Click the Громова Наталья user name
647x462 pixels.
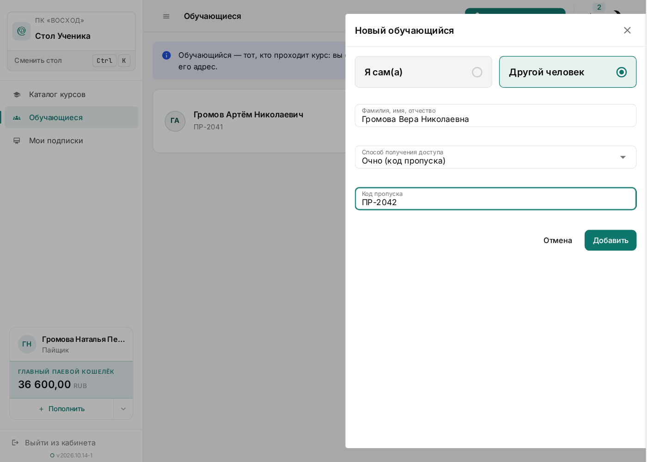pyautogui.click(x=84, y=339)
